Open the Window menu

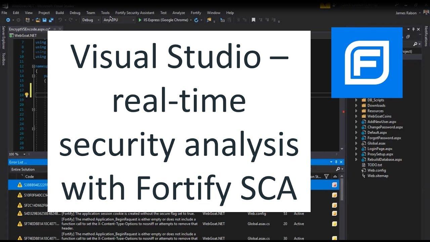tap(214, 13)
